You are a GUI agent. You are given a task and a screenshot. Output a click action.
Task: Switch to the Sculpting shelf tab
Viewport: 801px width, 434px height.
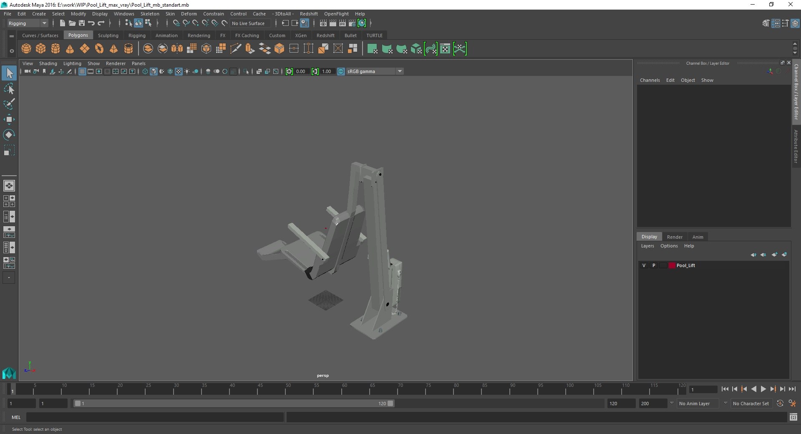[108, 35]
